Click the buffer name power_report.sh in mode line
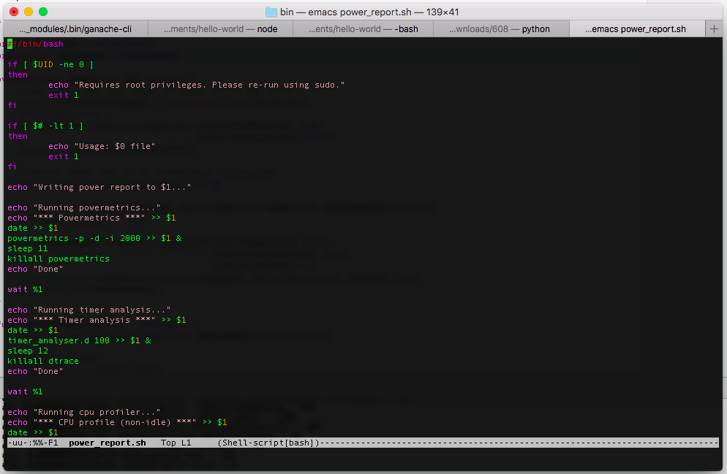Image resolution: width=727 pixels, height=474 pixels. click(107, 443)
